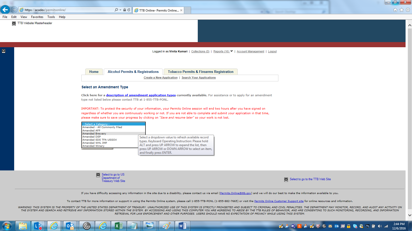412x231 pixels.
Task: Switch to Tobacco Permits & Firearms Registration tab
Action: tap(201, 72)
